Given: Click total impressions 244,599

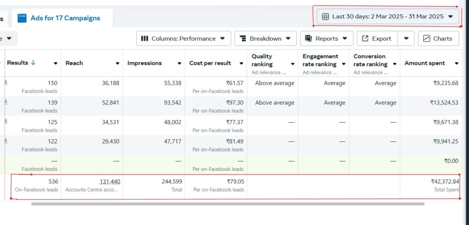Looking at the screenshot, I should (172, 182).
